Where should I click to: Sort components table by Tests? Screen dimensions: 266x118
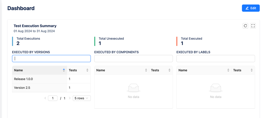click(170, 70)
